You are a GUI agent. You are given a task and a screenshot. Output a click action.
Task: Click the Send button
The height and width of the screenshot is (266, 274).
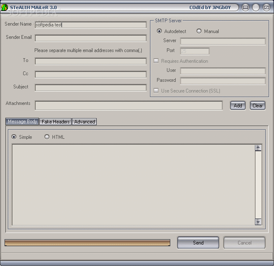click(x=198, y=242)
